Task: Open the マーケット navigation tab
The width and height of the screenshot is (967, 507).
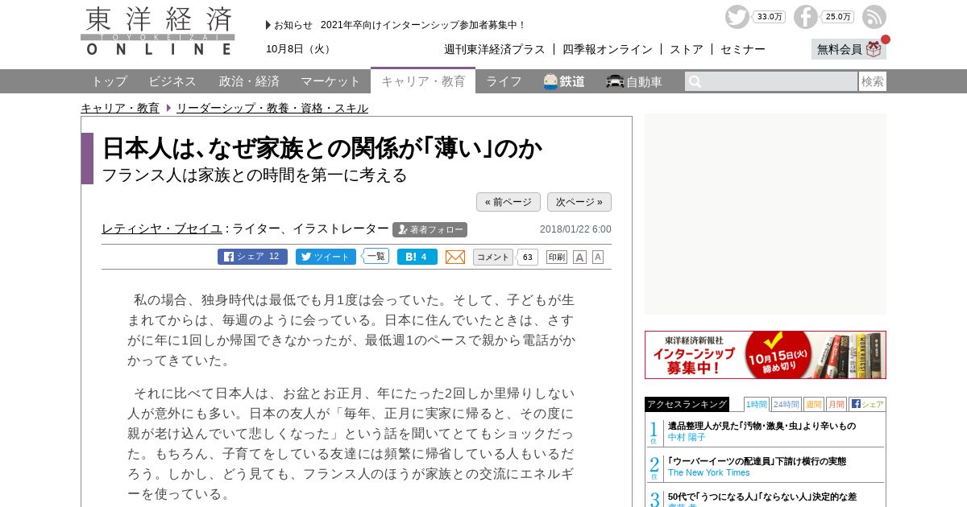Action: 330,81
